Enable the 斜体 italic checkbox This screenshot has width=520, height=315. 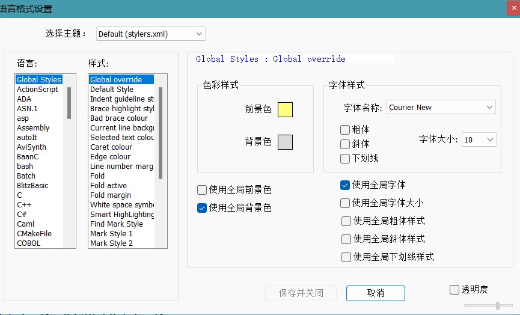tap(345, 144)
